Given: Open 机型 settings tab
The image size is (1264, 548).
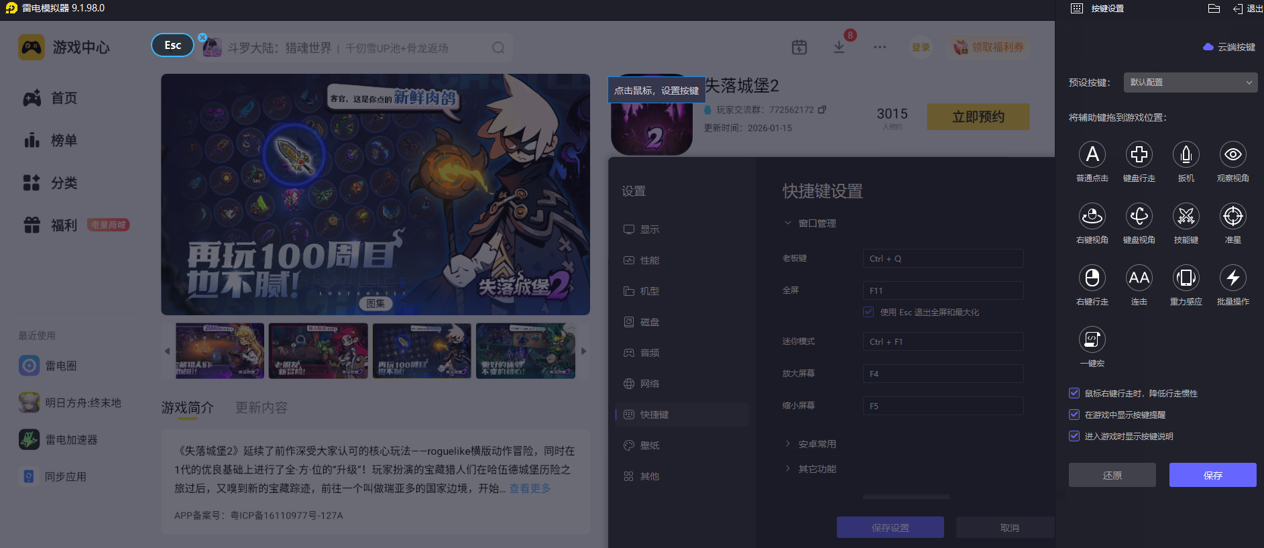Looking at the screenshot, I should pos(682,291).
